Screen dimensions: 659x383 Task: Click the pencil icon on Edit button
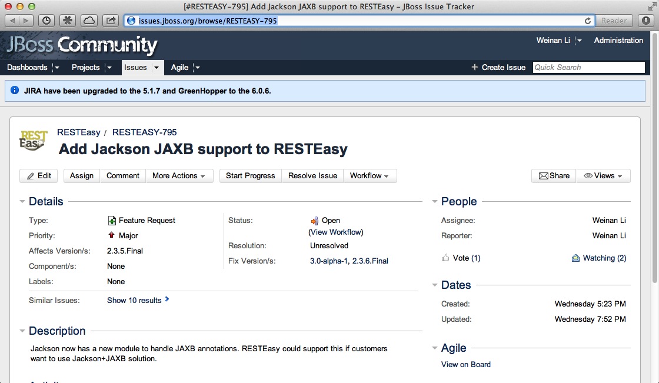(30, 176)
